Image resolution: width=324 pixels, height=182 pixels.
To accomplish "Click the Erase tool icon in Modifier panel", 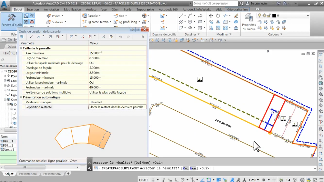I will (x=236, y=16).
